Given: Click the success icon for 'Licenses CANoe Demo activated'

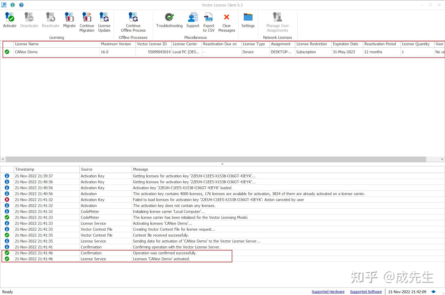Looking at the screenshot, I should click(7, 259).
